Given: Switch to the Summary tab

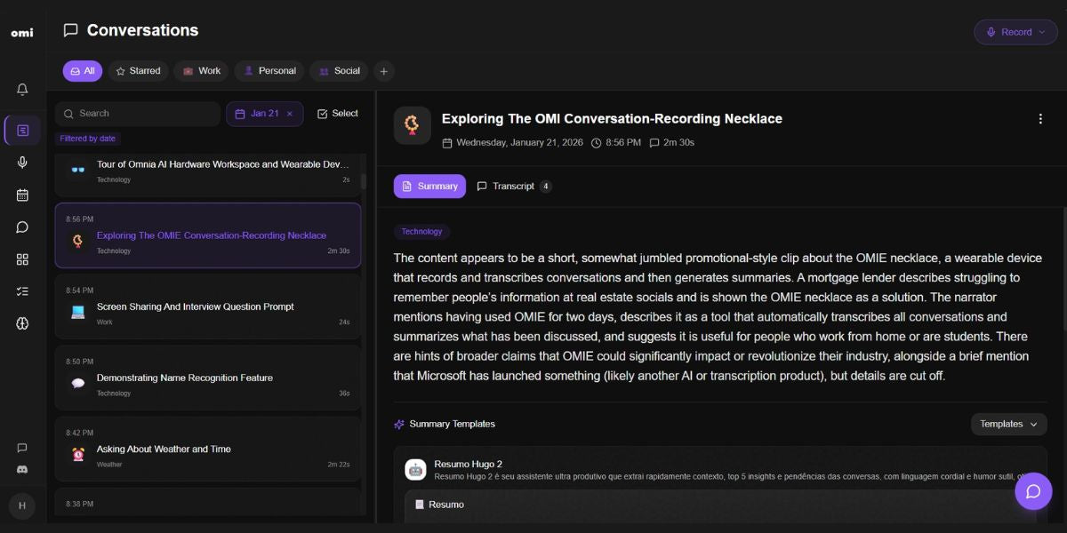Looking at the screenshot, I should click(429, 187).
